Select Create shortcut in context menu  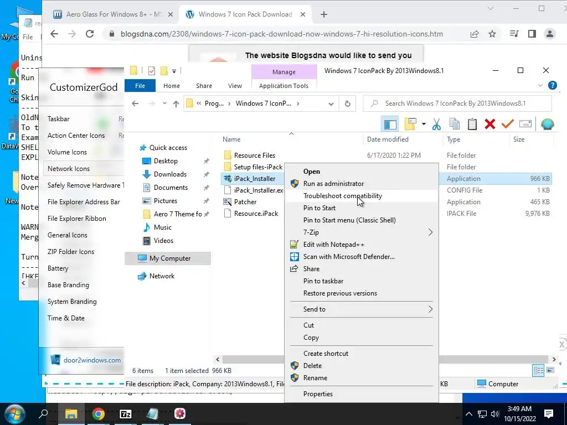pos(326,354)
